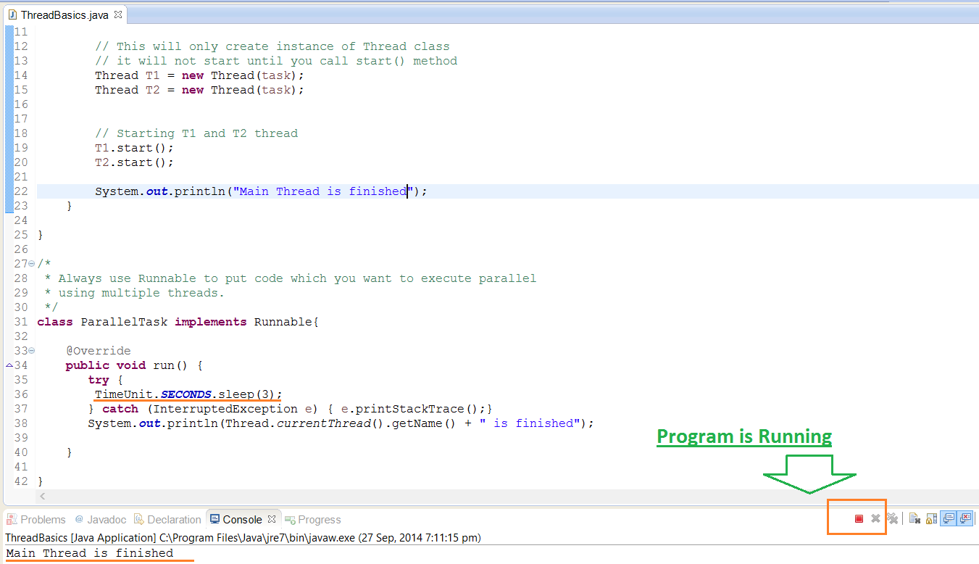This screenshot has height=564, width=979.
Task: Terminate the running Java application
Action: point(859,518)
